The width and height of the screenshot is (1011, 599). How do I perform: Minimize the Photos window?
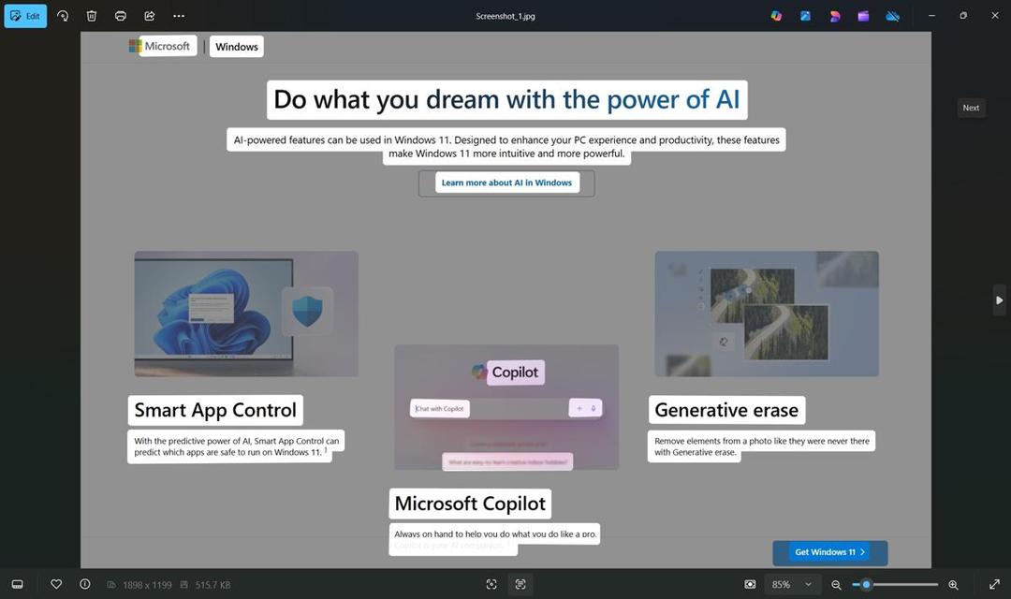931,16
